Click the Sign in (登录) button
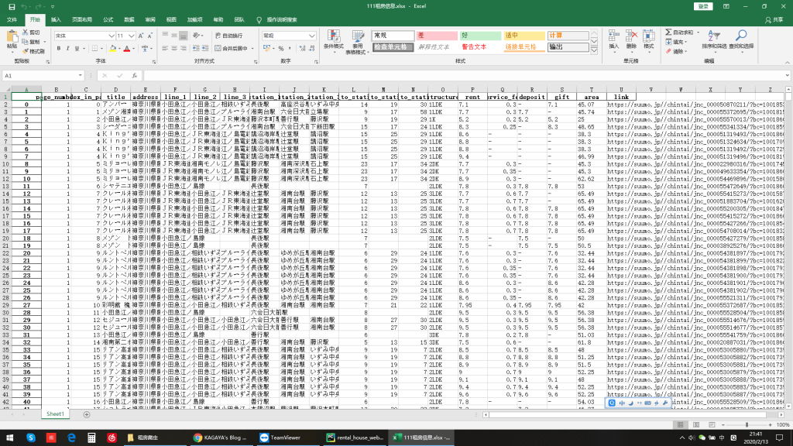793x446 pixels. click(702, 6)
